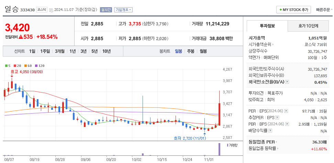This screenshot has width=334, height=163.
Task: Select the 1일 line chart period
Action: click(x=32, y=51)
